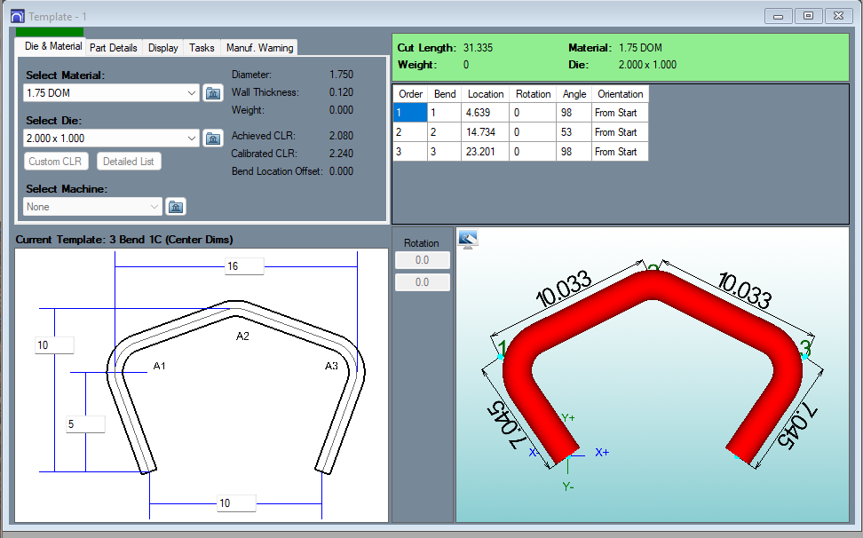Viewport: 863px width, 538px height.
Task: Click Angle cell in bend 3 row
Action: pyautogui.click(x=574, y=151)
